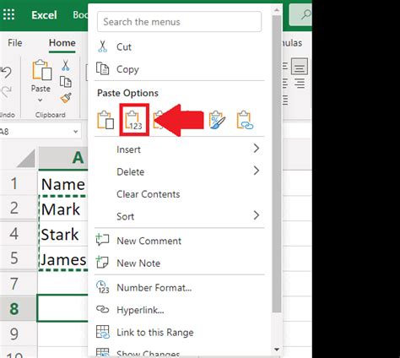Click the Undo arrow icon
400x358 pixels.
pyautogui.click(x=6, y=73)
